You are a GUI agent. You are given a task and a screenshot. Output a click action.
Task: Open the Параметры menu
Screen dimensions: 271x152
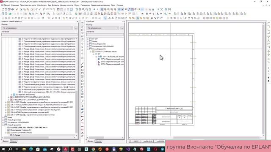coord(85,5)
